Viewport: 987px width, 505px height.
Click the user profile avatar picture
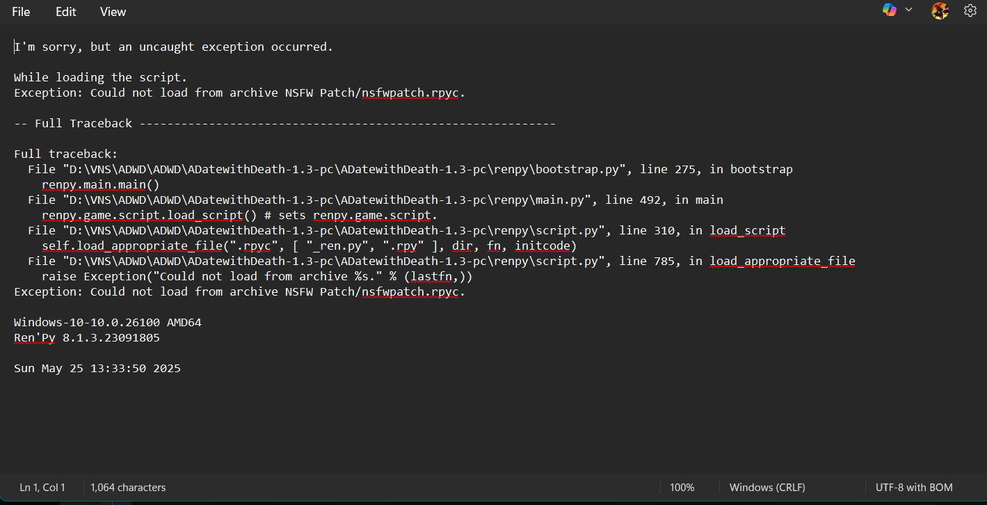940,10
